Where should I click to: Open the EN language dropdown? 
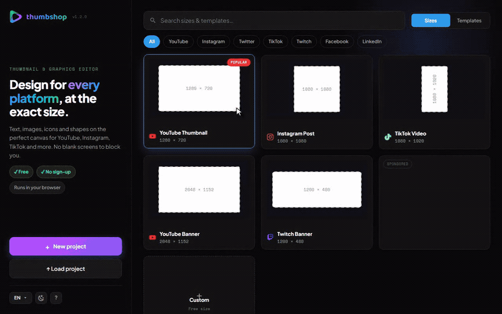point(21,298)
